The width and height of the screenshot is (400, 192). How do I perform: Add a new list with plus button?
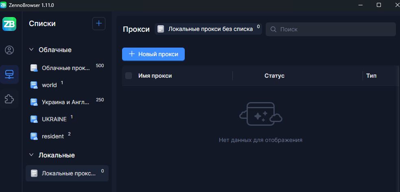point(99,24)
